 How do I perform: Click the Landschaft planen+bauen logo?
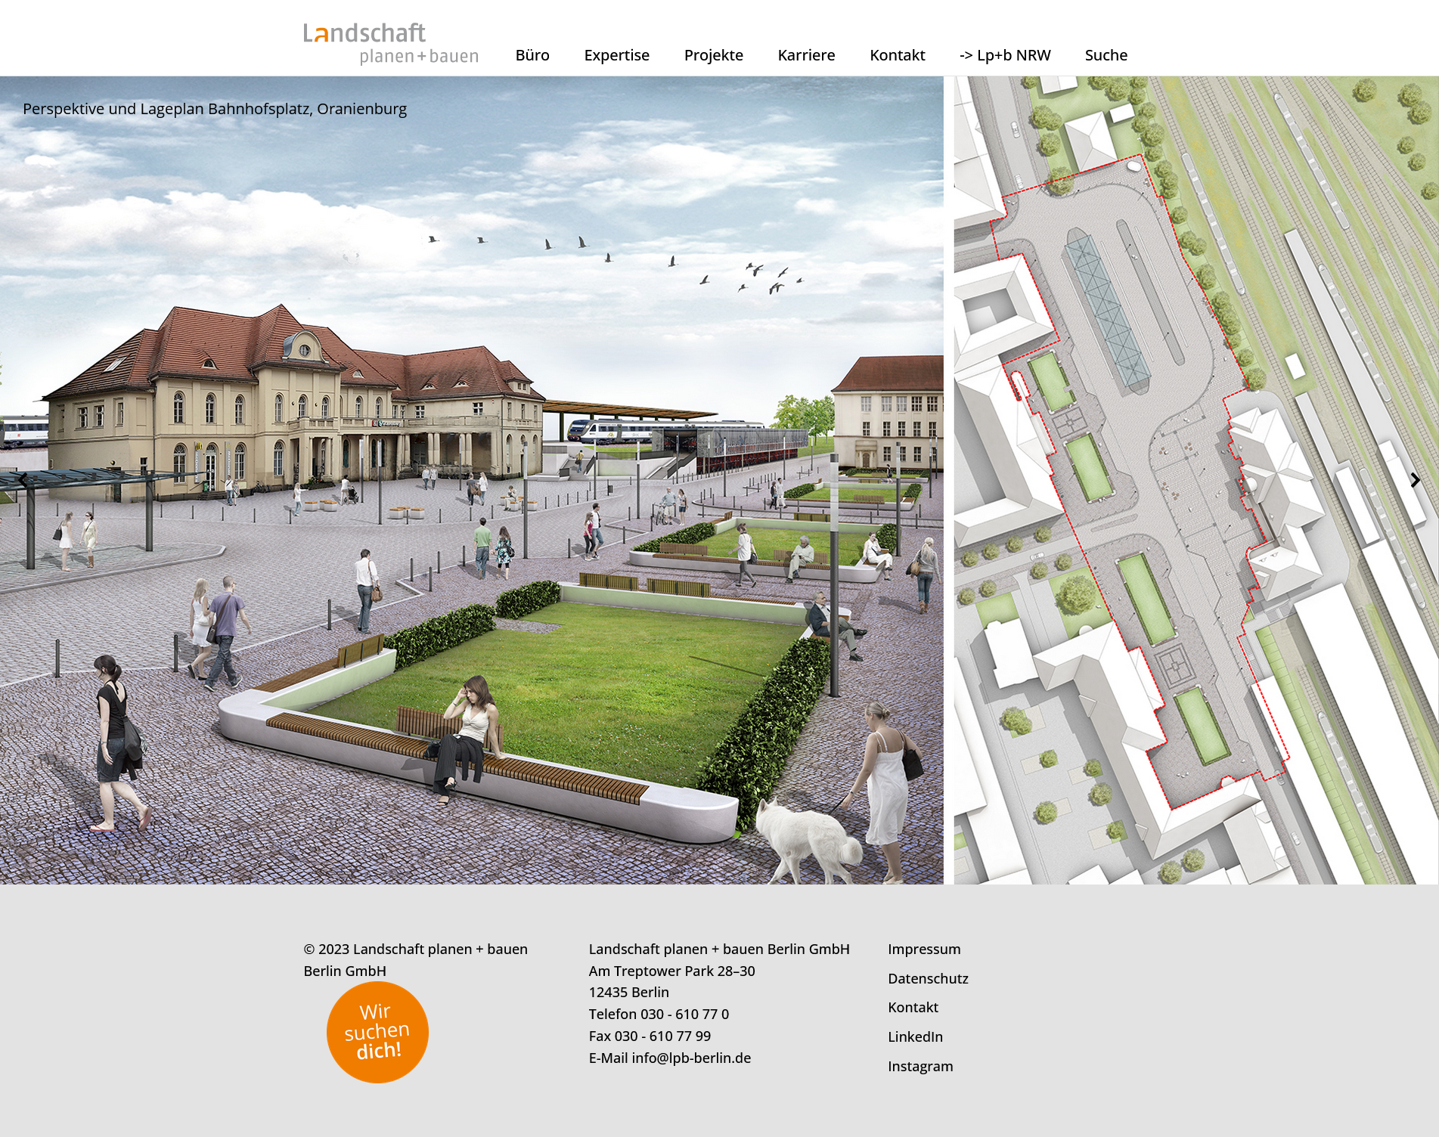tap(390, 43)
